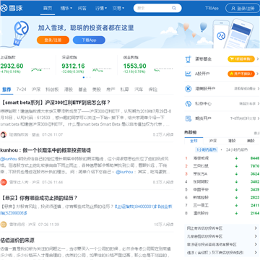The image size is (260, 260).
Task: Open the smart beta 沪深300红利ETF article title
Action: 56,103
